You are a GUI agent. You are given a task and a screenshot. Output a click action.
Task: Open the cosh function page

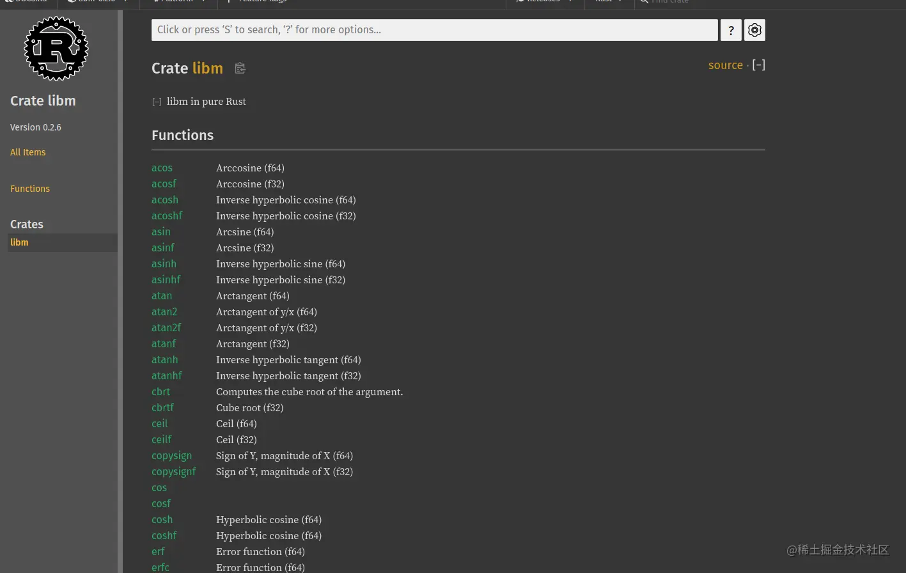[162, 519]
